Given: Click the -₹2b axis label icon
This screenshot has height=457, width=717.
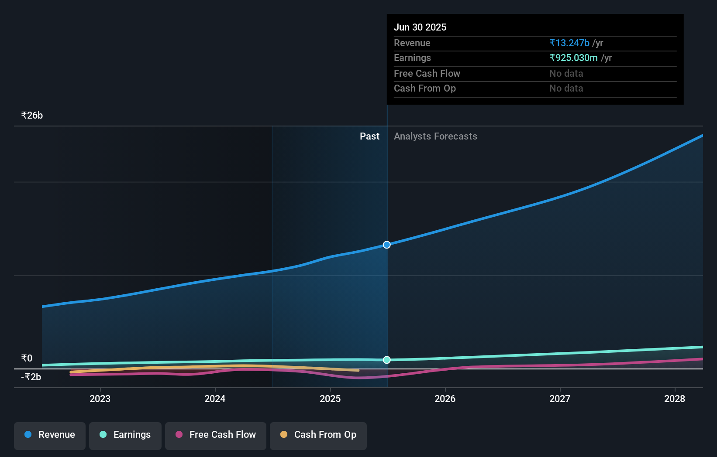Looking at the screenshot, I should point(31,377).
